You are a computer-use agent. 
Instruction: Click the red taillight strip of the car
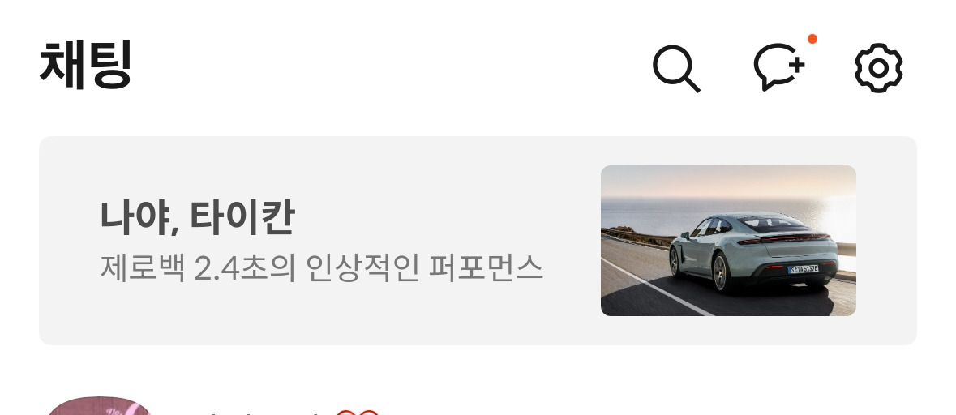point(783,238)
